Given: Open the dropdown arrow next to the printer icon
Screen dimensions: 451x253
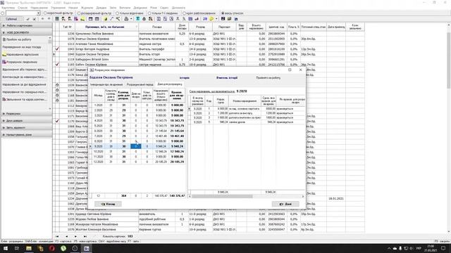Looking at the screenshot, I should pyautogui.click(x=131, y=19).
